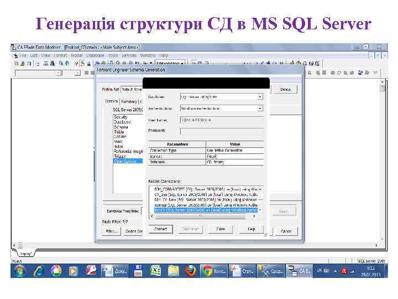Click in the Password field
Viewport: 398px width, 299px height.
pos(222,131)
